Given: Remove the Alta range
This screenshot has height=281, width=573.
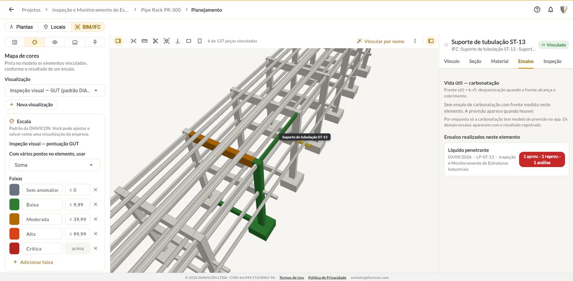Looking at the screenshot, I should coord(95,234).
